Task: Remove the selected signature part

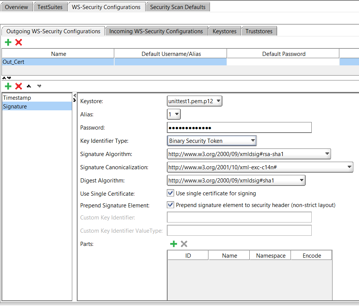Action: pos(184,244)
